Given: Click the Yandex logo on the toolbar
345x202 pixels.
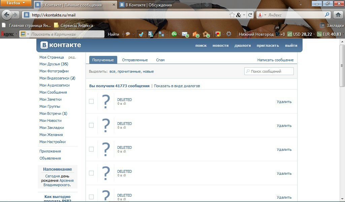Looking at the screenshot, I should 7,34.
